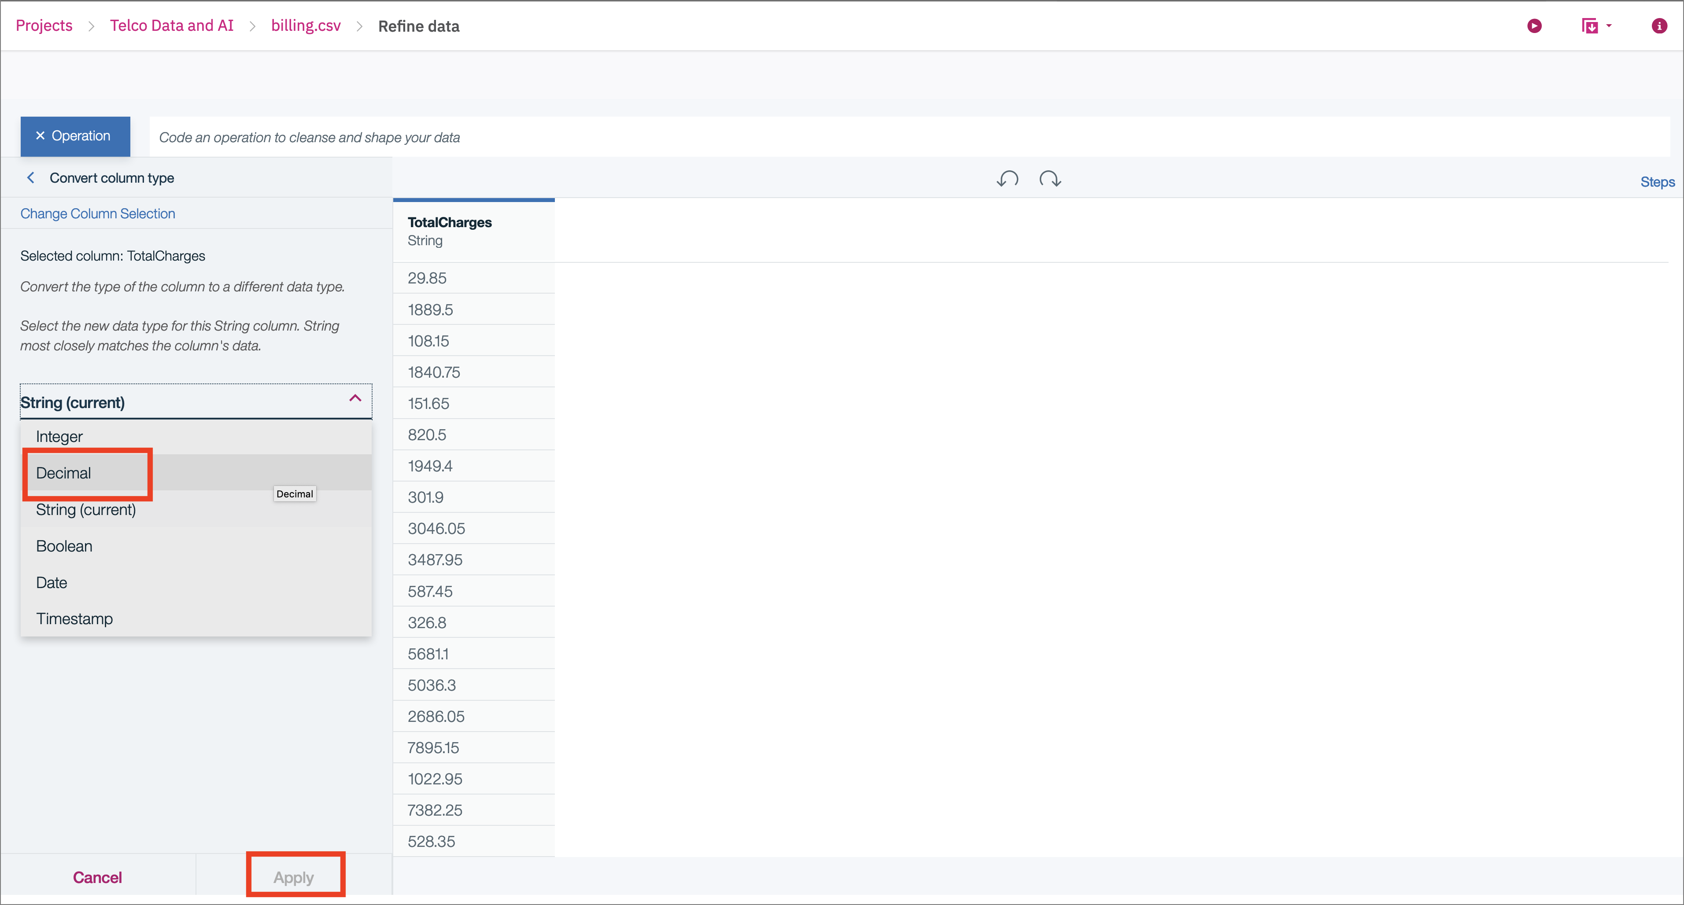This screenshot has width=1684, height=905.
Task: Click the Change Column Selection link
Action: [98, 213]
